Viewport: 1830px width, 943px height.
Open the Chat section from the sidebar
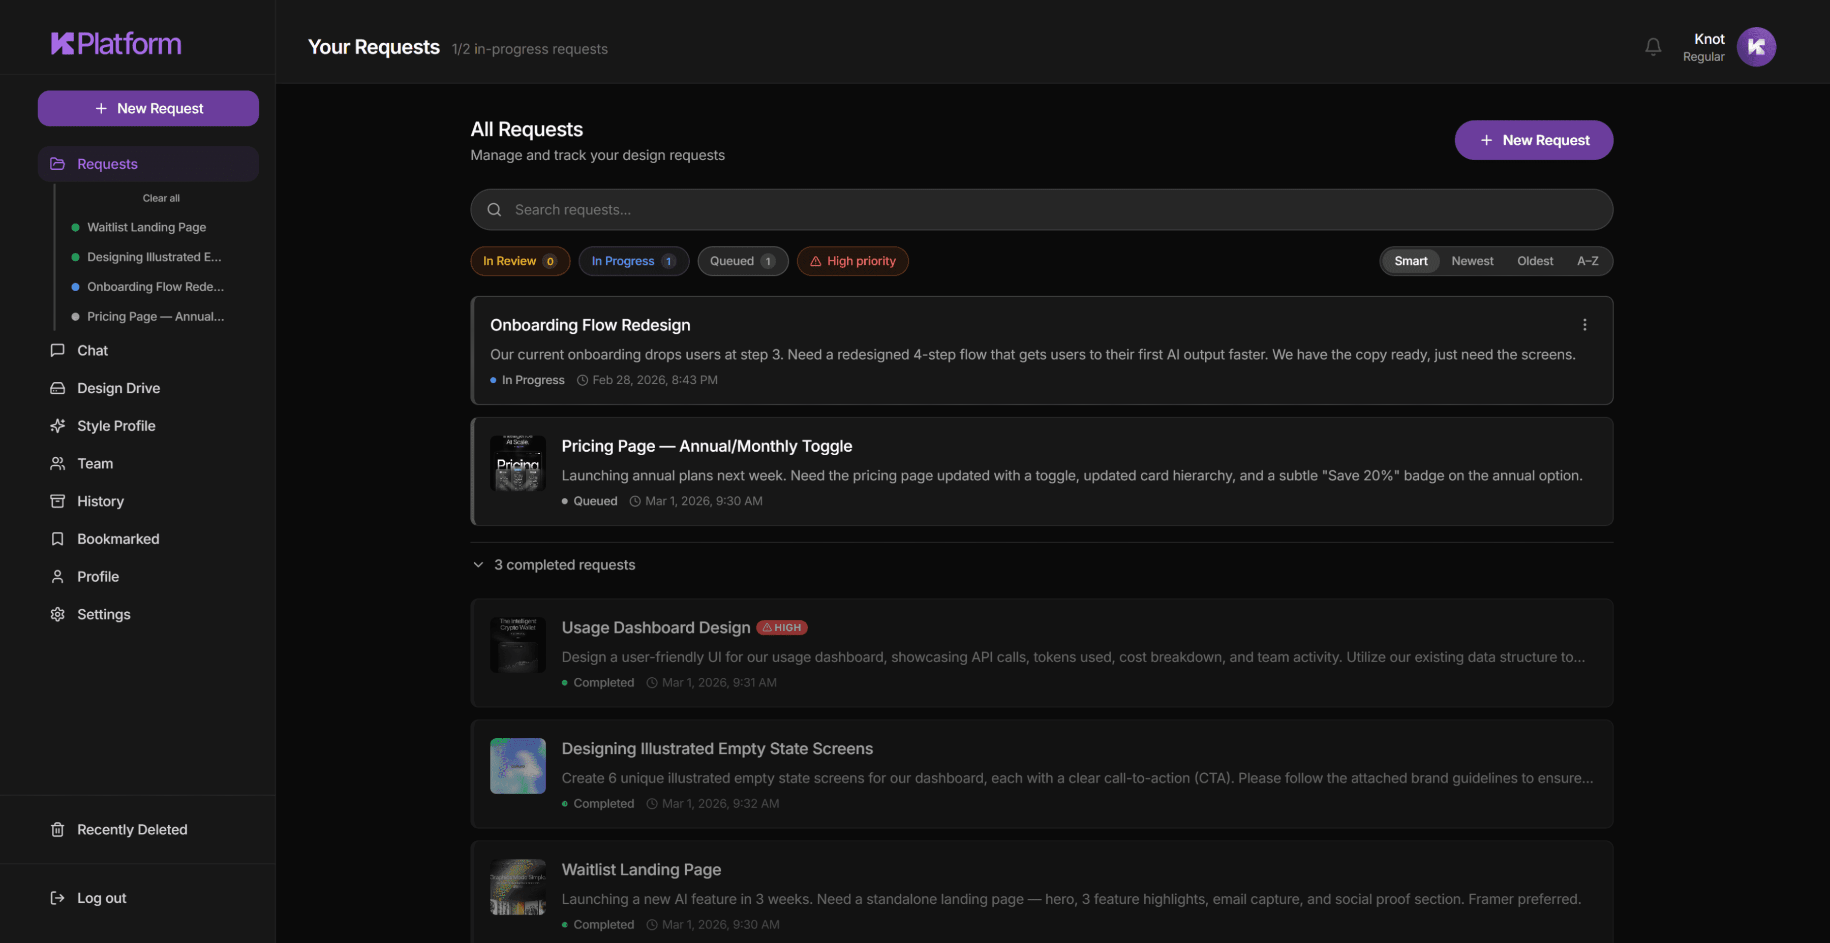click(91, 350)
